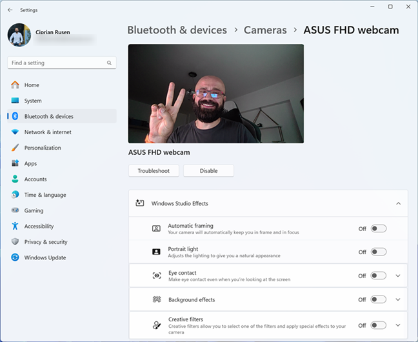Click the Windows Update icon
418x342 pixels.
pyautogui.click(x=15, y=257)
